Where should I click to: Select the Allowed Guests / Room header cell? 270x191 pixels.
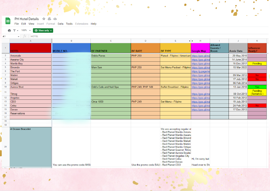coord(219,48)
